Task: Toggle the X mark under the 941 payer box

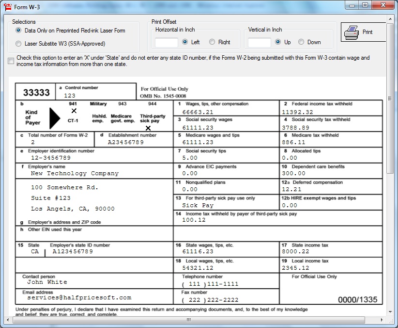Action: [x=74, y=111]
